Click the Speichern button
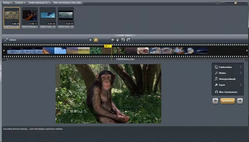The width and height of the screenshot is (249, 142). pos(228,101)
